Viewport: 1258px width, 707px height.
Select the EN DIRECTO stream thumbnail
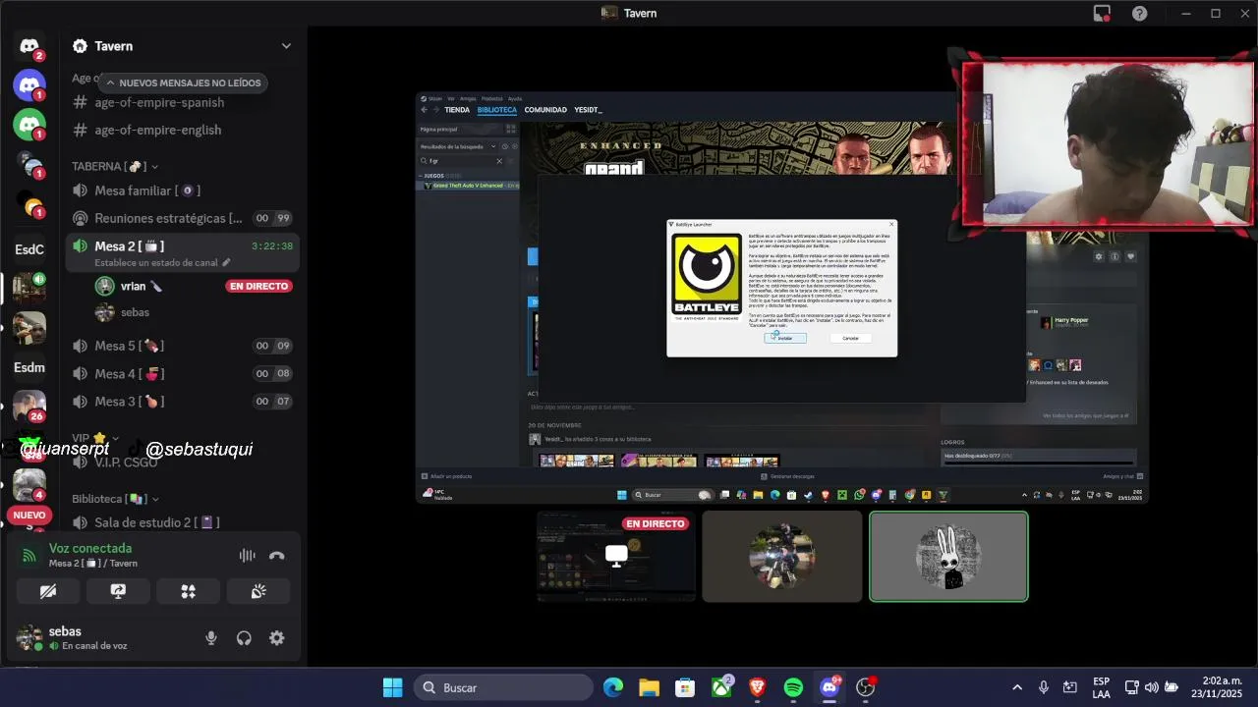[616, 556]
